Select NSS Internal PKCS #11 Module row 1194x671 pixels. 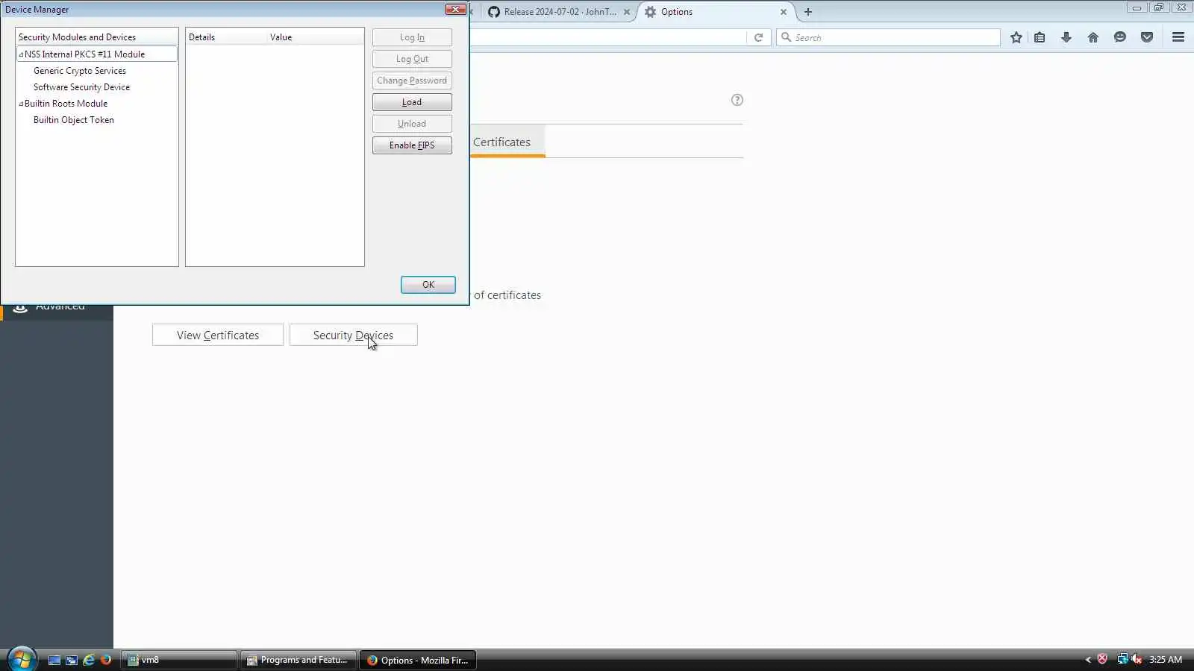(97, 54)
